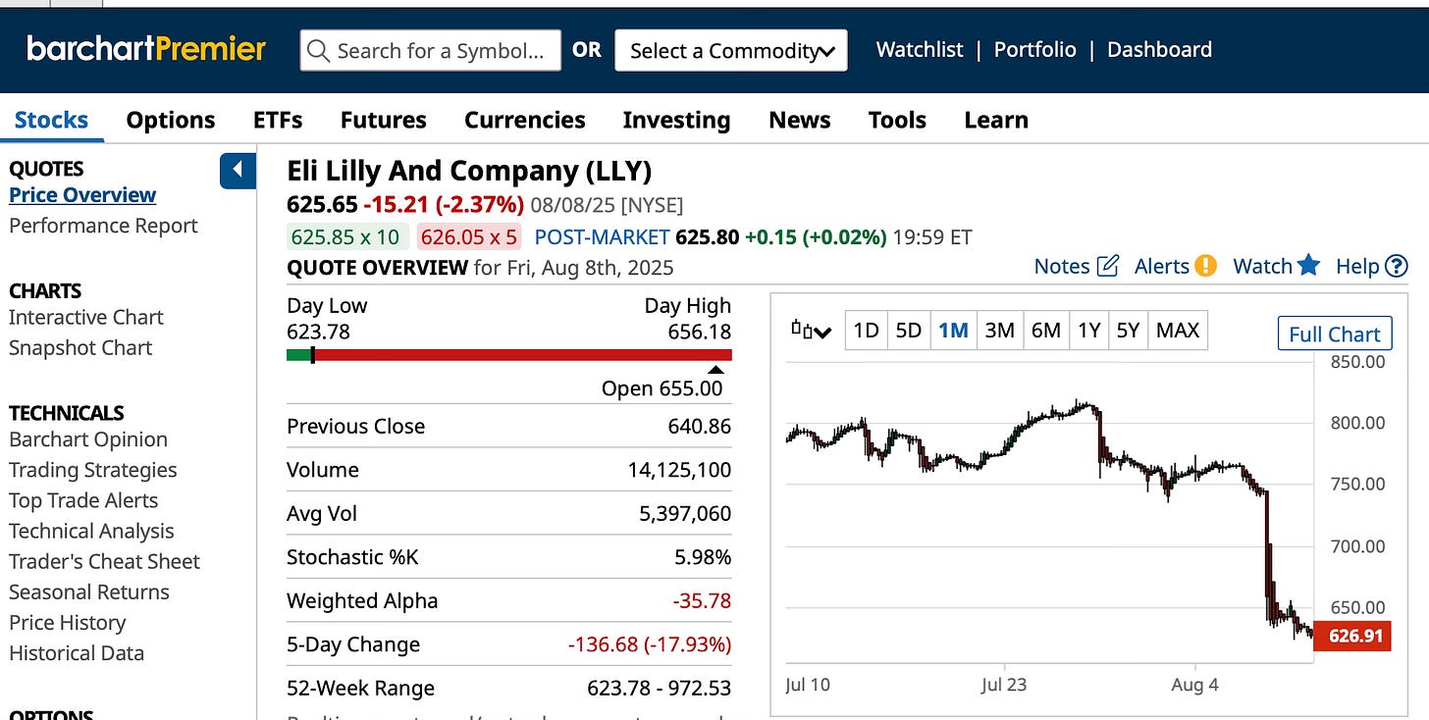
Task: Select the 5Y chart period
Action: tap(1129, 331)
